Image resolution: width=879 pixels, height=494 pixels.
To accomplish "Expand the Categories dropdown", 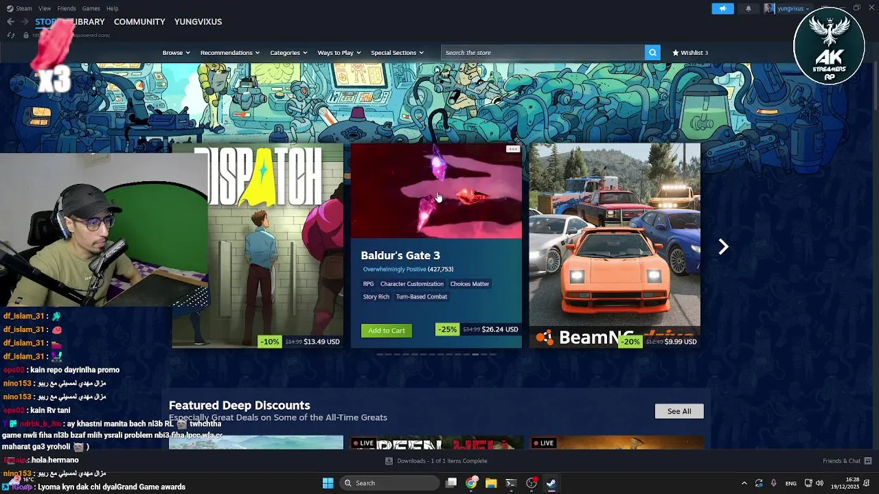I will [x=288, y=53].
